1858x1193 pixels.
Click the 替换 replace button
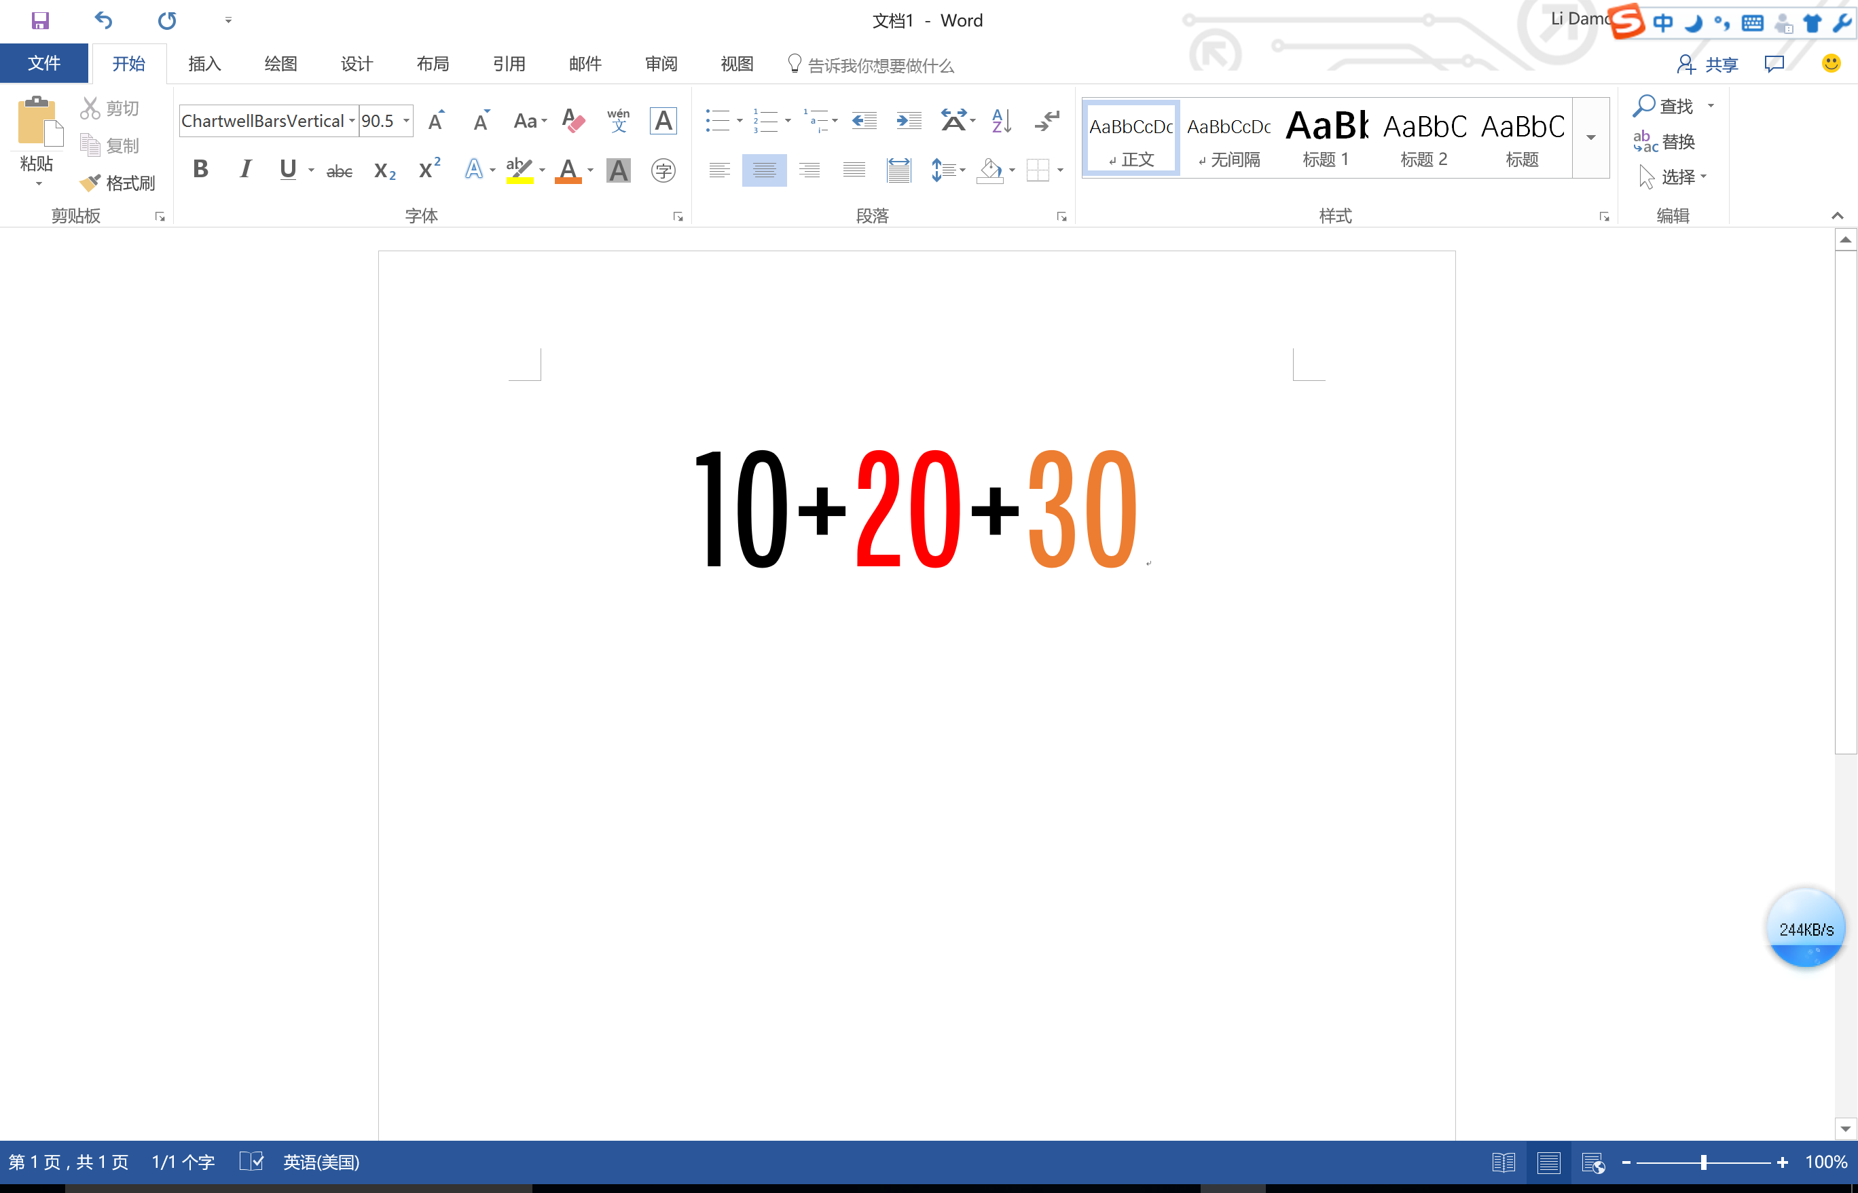[1664, 142]
